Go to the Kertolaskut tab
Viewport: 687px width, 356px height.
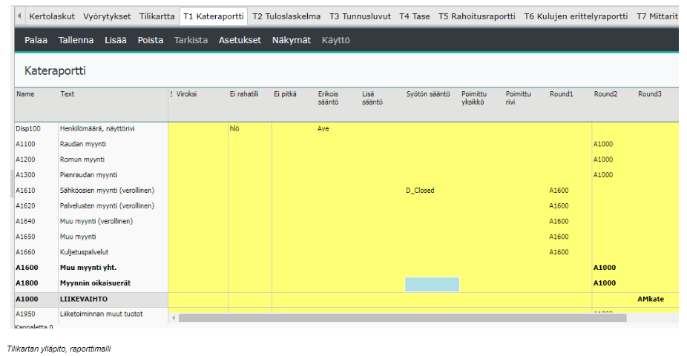[52, 16]
